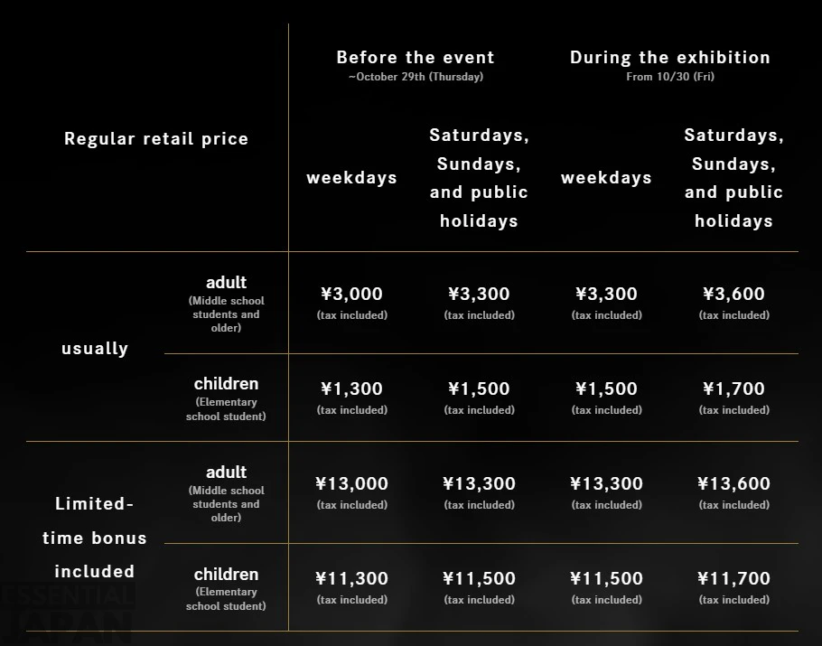Select the 'Before the event' column header
Screen dimensions: 822x646
click(416, 57)
